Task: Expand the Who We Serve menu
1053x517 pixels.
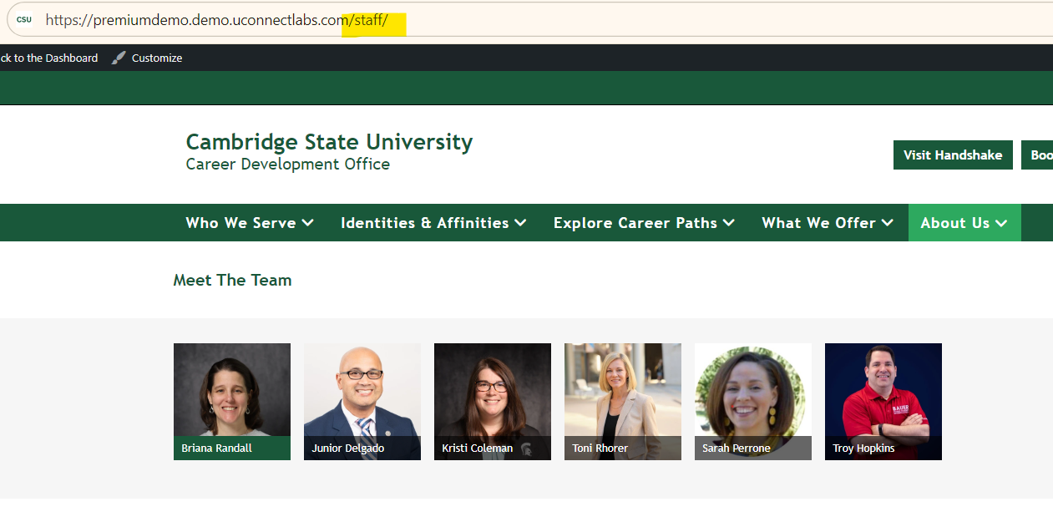Action: [x=249, y=223]
